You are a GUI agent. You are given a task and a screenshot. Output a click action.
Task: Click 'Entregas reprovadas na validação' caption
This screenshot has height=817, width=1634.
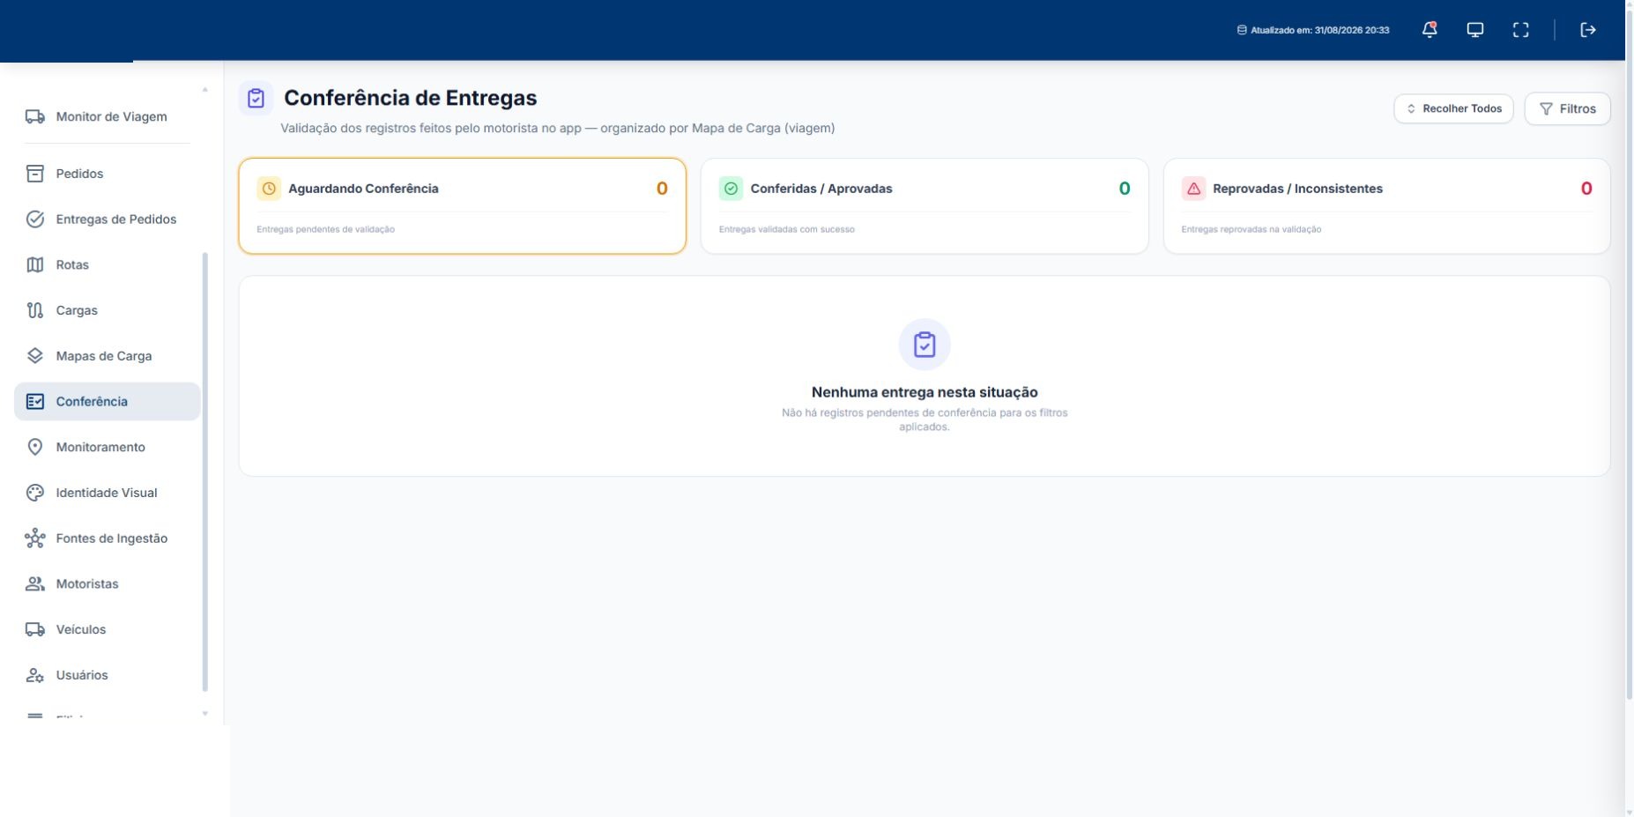(x=1251, y=229)
